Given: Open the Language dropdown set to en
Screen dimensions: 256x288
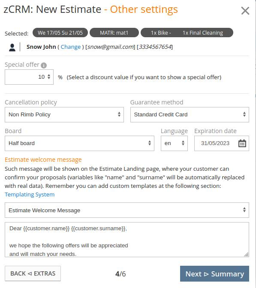Looking at the screenshot, I should click(174, 143).
